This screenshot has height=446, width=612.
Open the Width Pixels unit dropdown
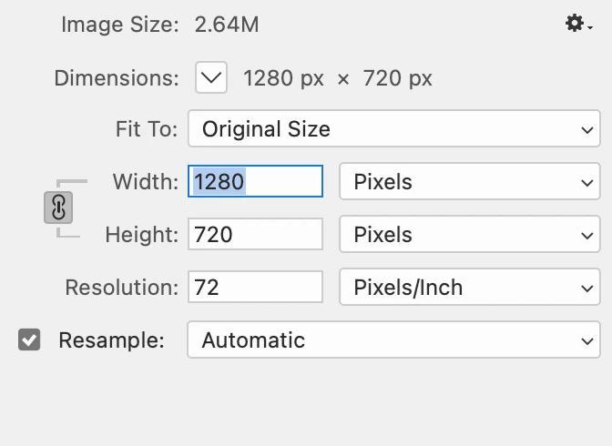coord(470,181)
